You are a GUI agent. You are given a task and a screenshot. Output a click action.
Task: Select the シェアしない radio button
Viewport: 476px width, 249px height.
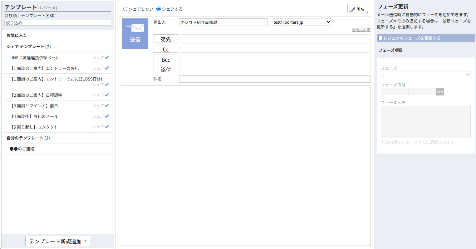[x=125, y=9]
